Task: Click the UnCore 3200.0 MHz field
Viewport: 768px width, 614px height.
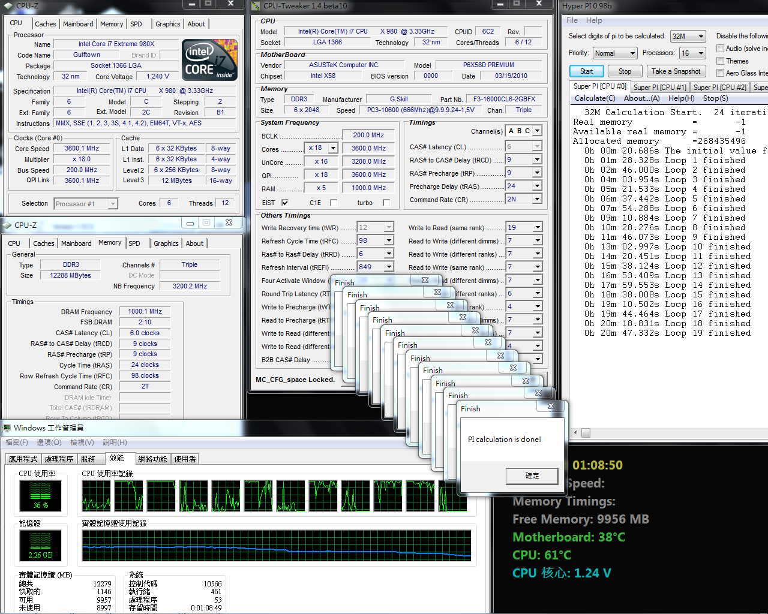Action: (x=368, y=162)
